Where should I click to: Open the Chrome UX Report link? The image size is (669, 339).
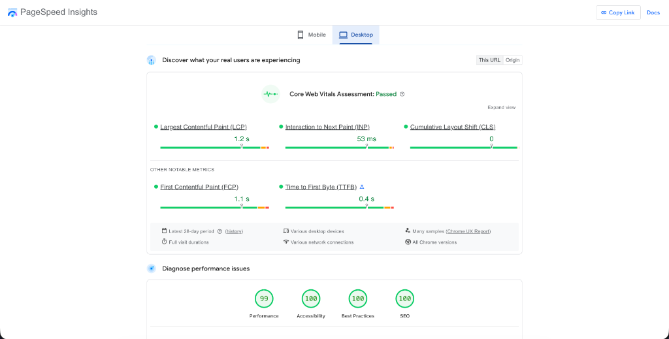pos(468,231)
